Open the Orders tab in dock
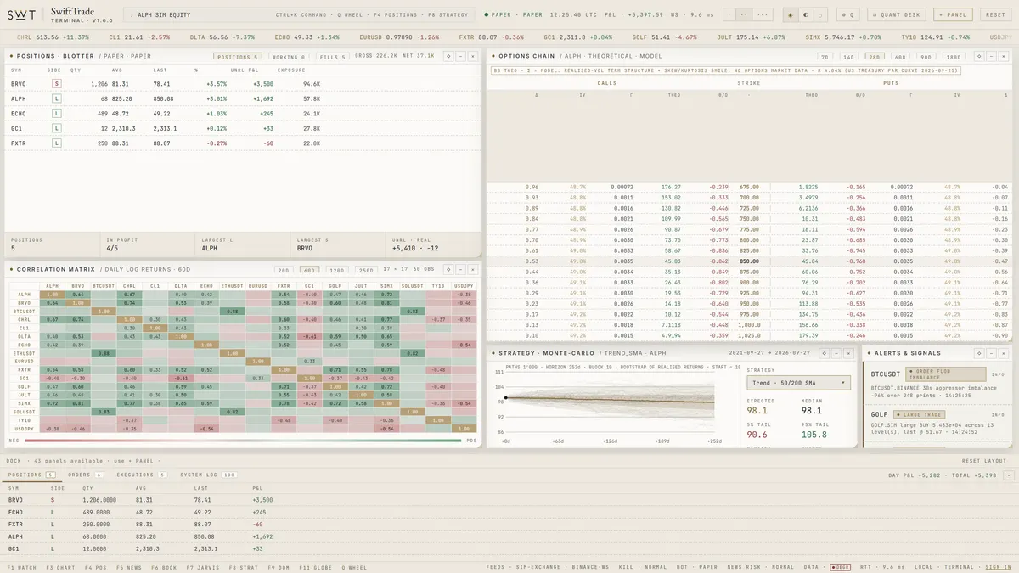The image size is (1019, 573). (84, 475)
